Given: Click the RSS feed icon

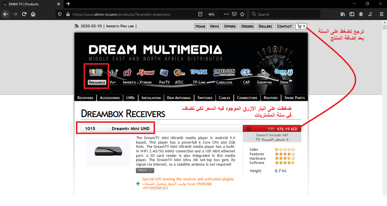Looking at the screenshot, I should click(76, 26).
